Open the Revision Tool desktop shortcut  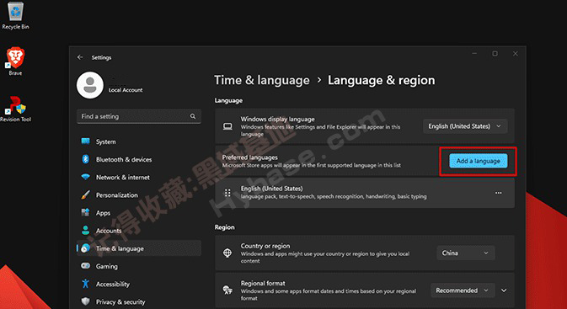pos(15,109)
